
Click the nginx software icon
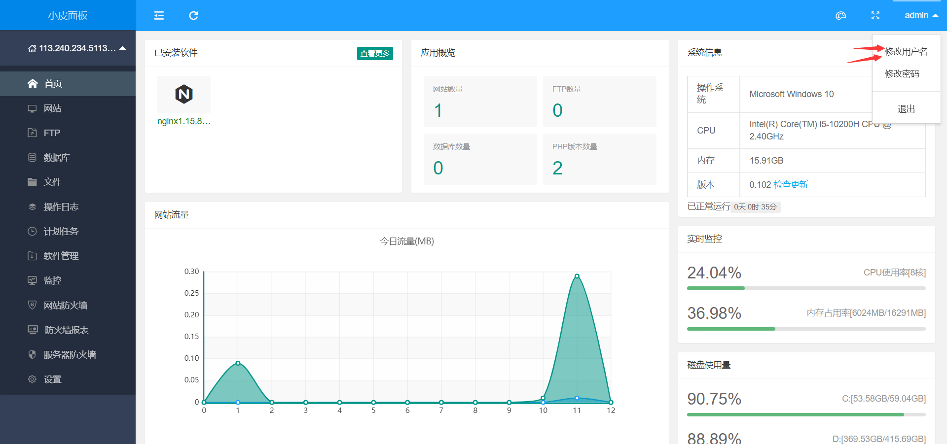tap(184, 94)
